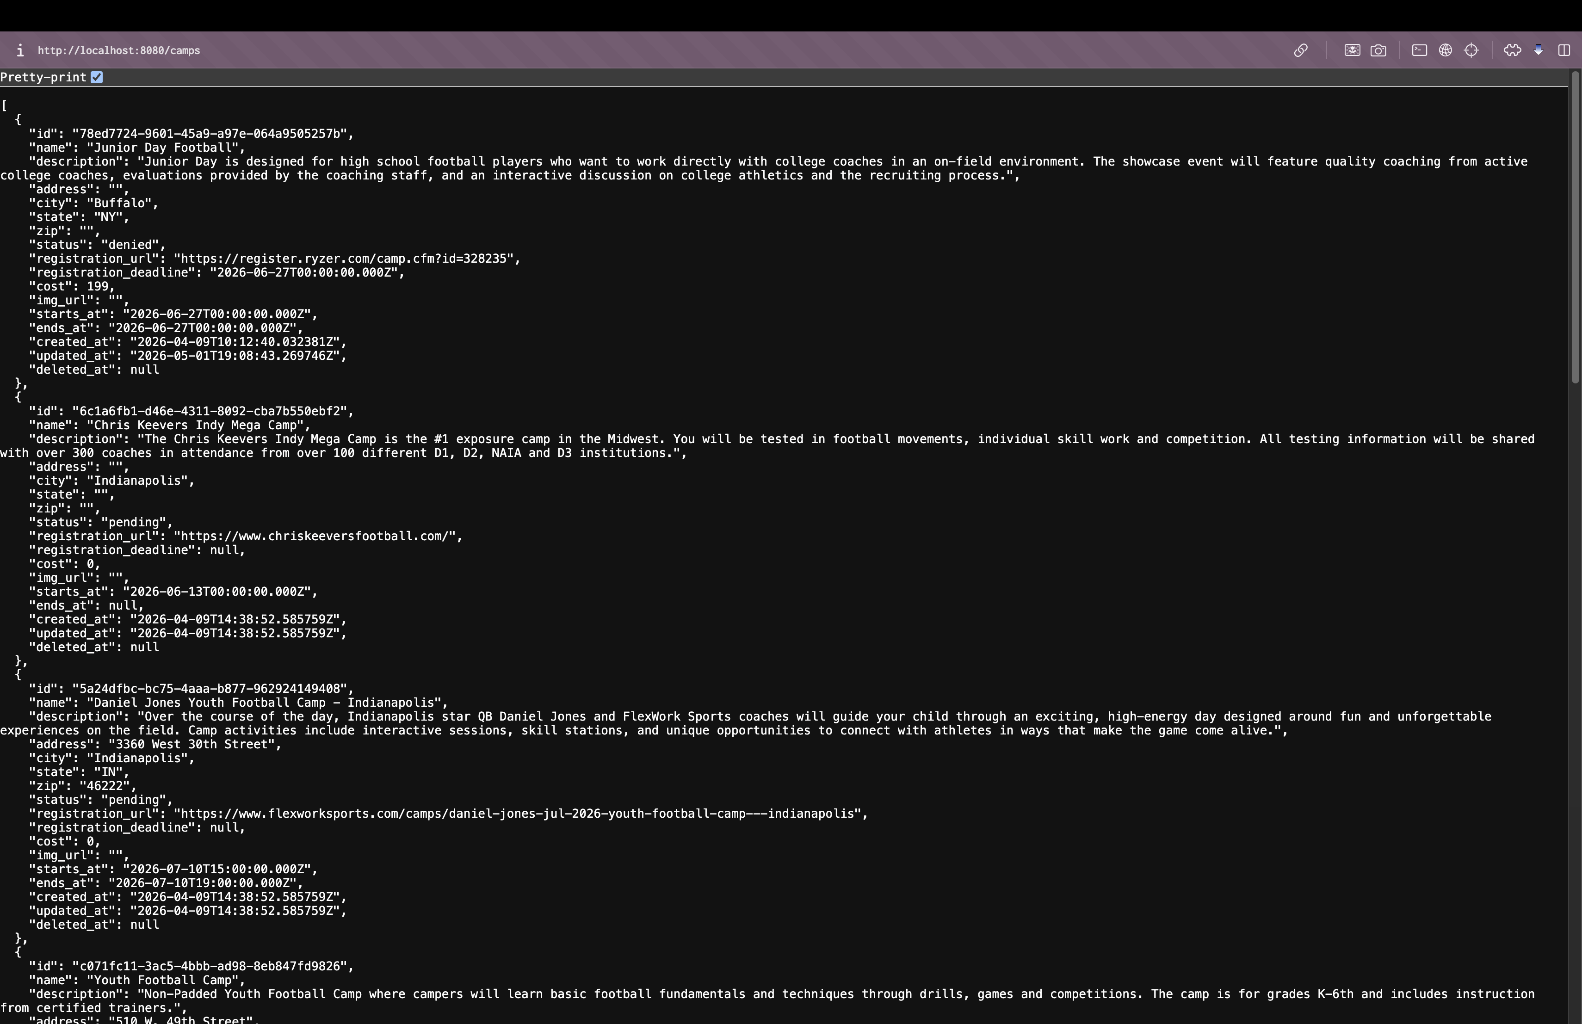The height and width of the screenshot is (1024, 1582).
Task: Click registration_deadline "2026-06-27T00:00:00.000Z"
Action: [304, 272]
